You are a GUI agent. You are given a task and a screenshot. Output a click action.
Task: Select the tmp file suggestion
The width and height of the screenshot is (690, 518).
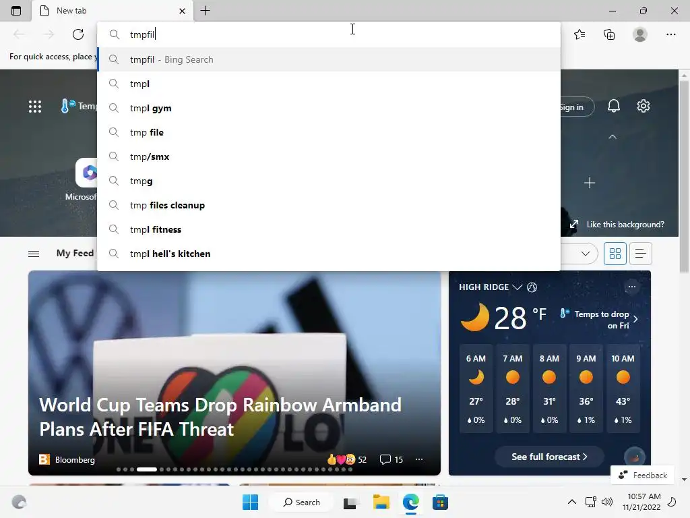[328, 132]
